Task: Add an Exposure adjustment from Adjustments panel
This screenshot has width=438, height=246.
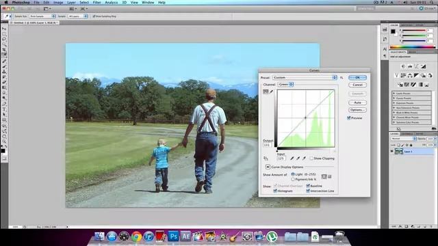Action: (424, 66)
